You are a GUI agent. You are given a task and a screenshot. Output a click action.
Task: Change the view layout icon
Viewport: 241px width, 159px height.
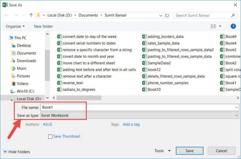point(213,26)
